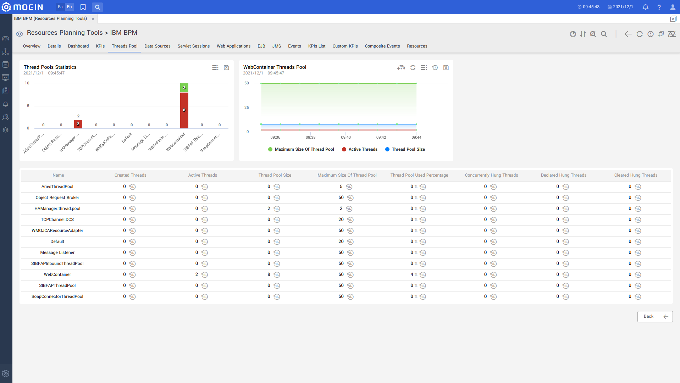This screenshot has height=383, width=680.
Task: Toggle Thread Pool Size legend series
Action: pyautogui.click(x=405, y=149)
